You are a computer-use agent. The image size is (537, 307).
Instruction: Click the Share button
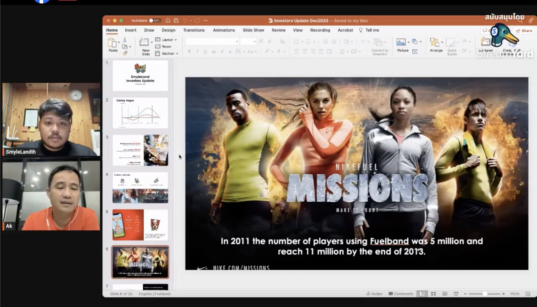(524, 30)
